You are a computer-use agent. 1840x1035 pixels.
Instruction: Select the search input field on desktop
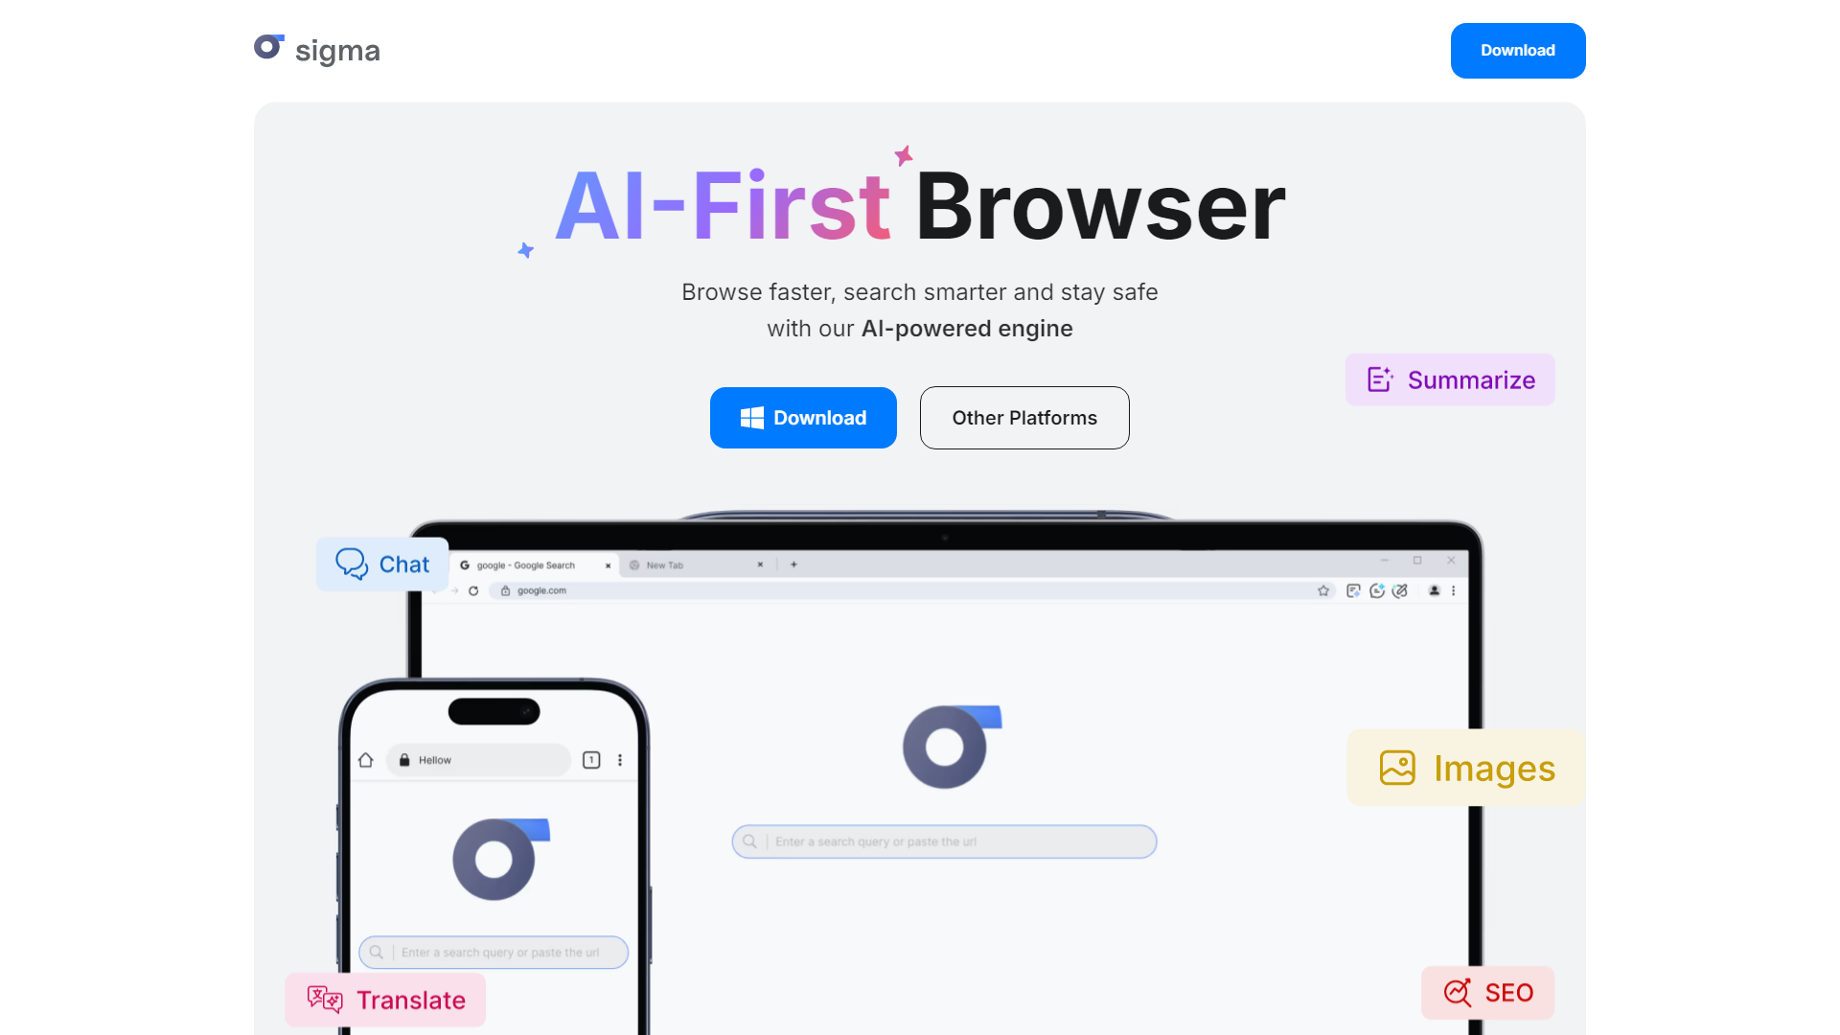pos(943,840)
